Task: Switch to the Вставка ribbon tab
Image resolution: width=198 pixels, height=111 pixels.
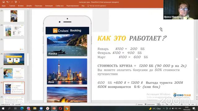Action: point(21,6)
